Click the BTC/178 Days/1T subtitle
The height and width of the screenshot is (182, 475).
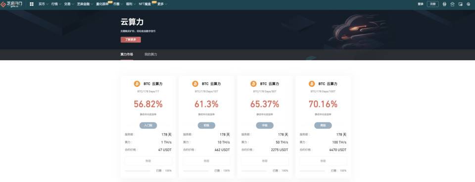pos(148,91)
